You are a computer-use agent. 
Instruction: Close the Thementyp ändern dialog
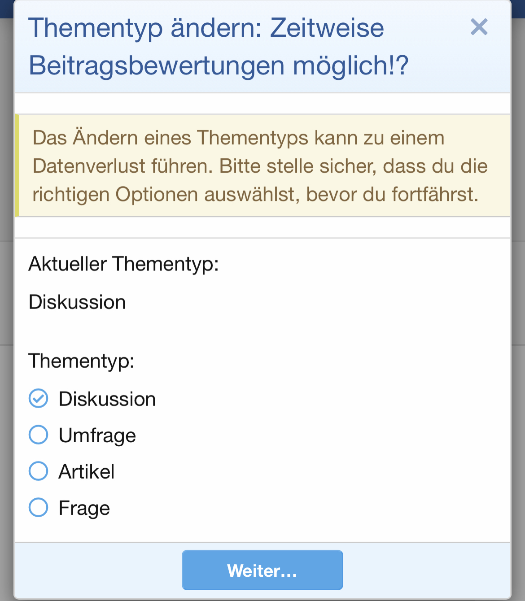point(479,27)
